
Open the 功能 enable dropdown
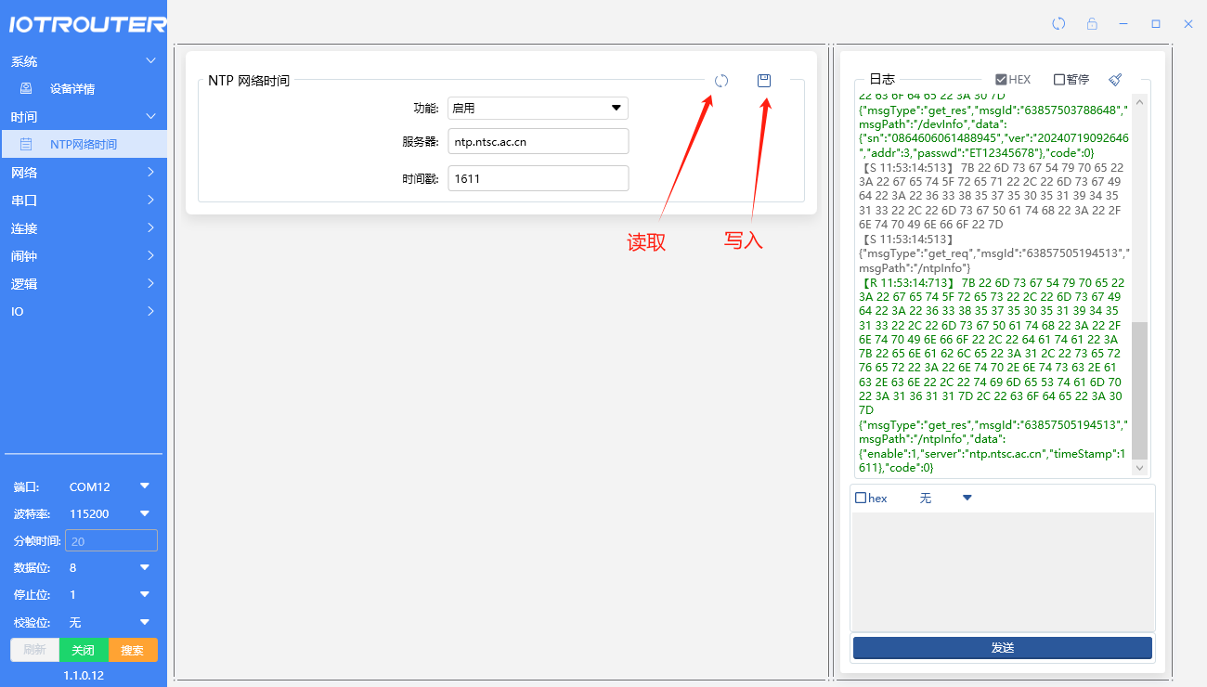tap(538, 109)
